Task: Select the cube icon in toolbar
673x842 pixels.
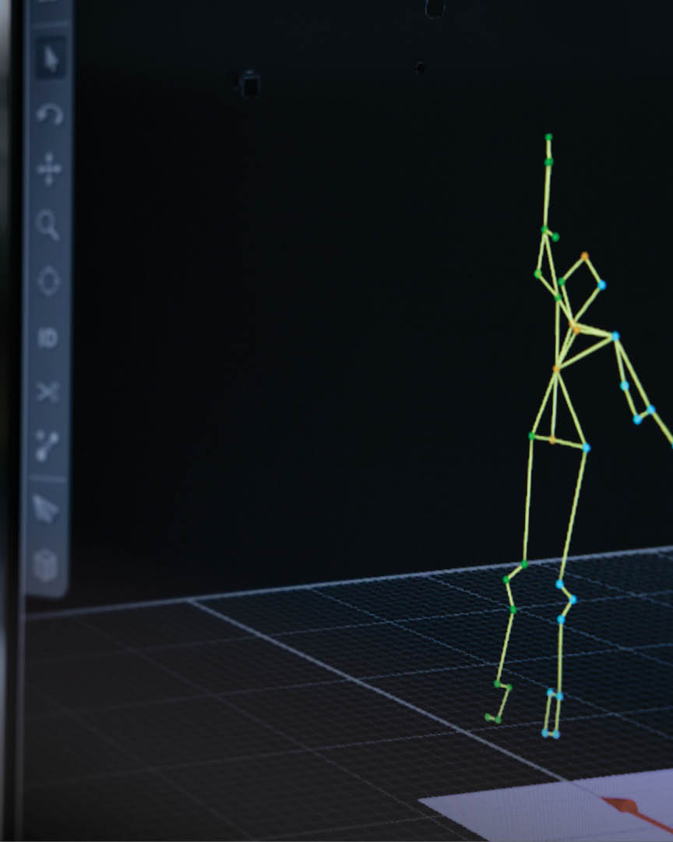Action: (x=47, y=564)
